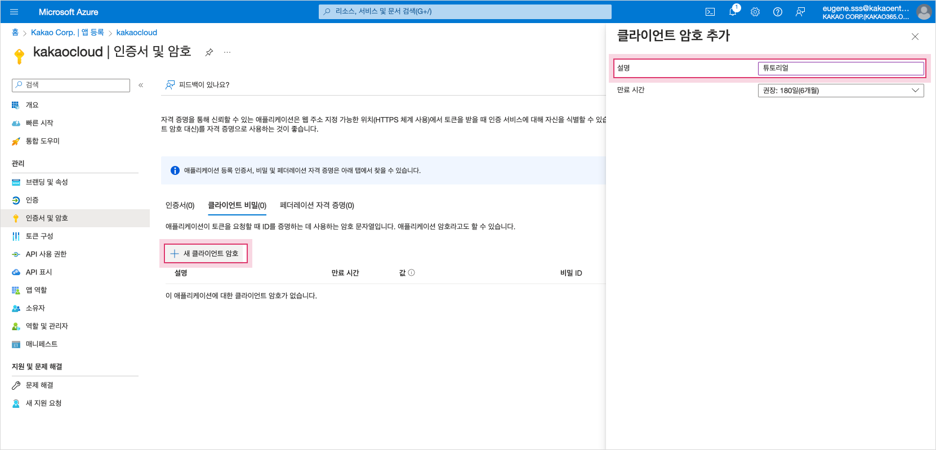
Task: Click 인증 icon in sidebar
Action: point(16,200)
